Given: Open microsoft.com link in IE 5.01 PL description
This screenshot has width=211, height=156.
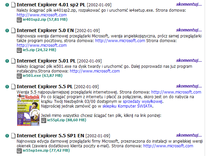Looking at the screenshot, I should [x=95, y=71].
